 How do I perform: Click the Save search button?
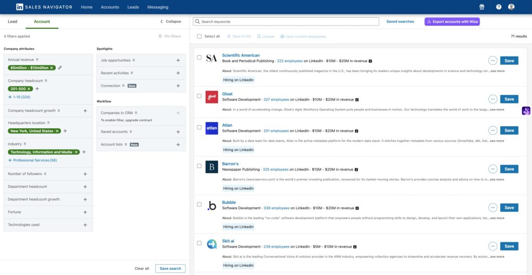pos(170,269)
